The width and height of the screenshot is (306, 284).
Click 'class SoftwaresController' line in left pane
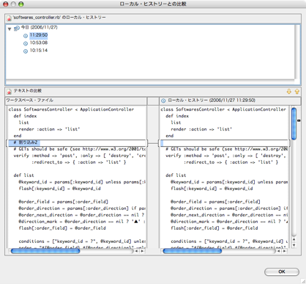pyautogui.click(x=71, y=109)
